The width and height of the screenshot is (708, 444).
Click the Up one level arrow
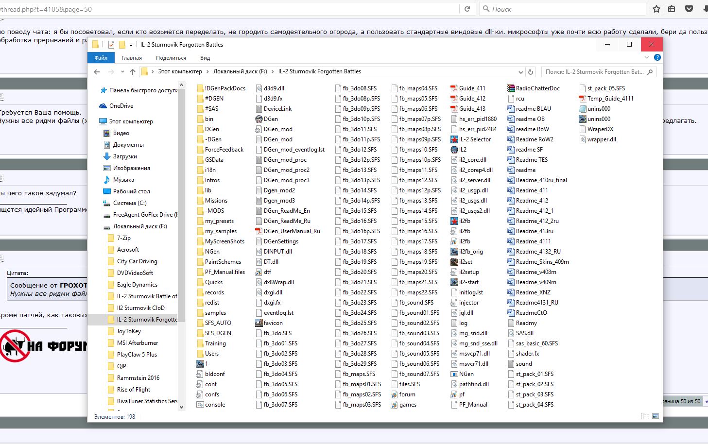[x=132, y=72]
